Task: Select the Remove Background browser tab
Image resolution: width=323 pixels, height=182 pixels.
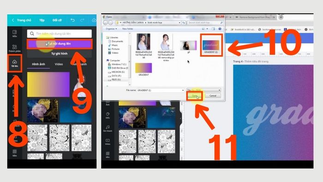Action: click(x=255, y=17)
